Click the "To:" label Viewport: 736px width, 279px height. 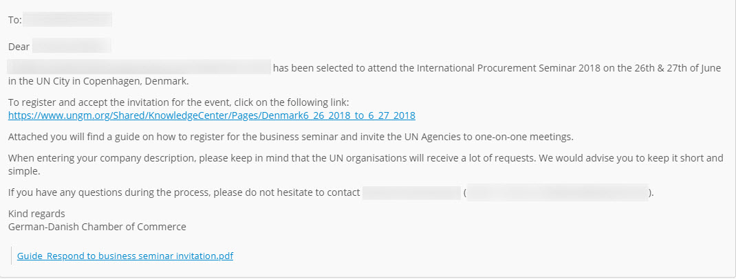(14, 21)
